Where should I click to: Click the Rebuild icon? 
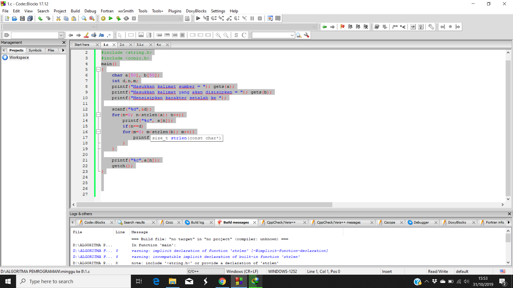click(126, 18)
